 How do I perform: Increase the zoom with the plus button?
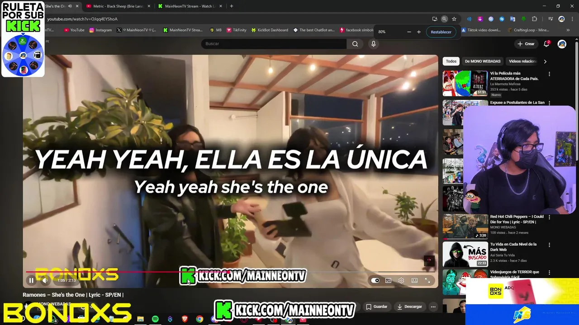click(419, 32)
